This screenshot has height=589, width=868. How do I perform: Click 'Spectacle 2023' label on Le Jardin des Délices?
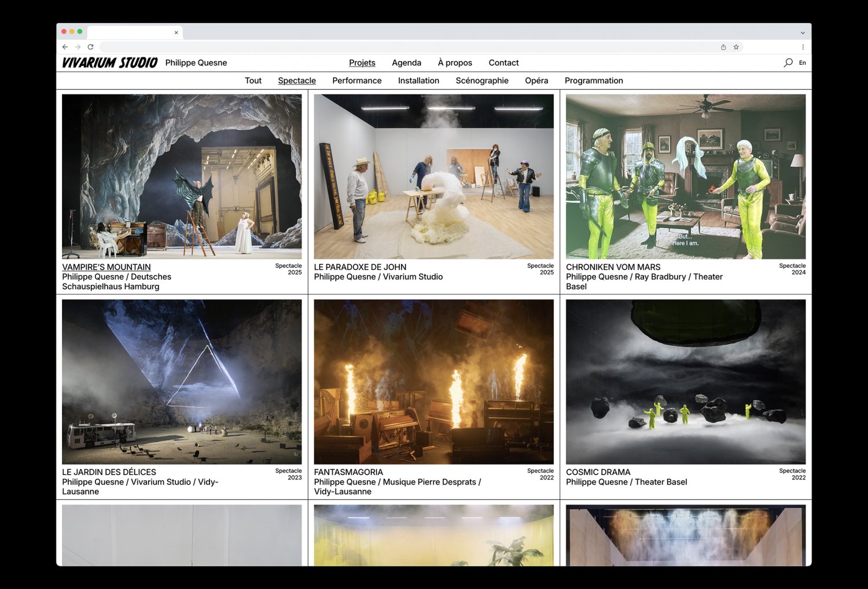(288, 474)
